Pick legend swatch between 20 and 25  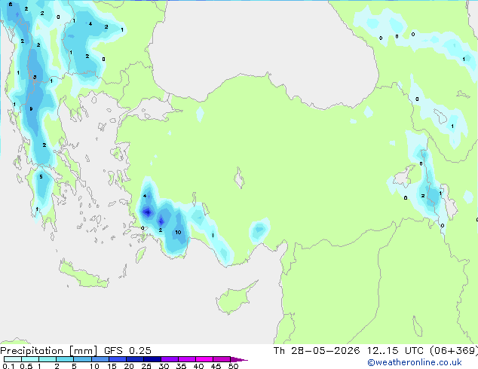tap(134, 359)
